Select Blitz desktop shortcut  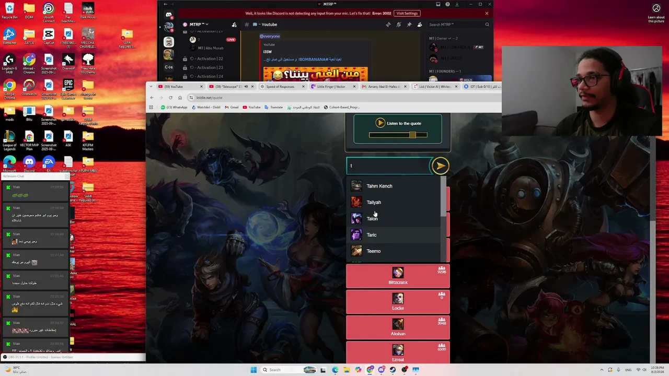[29, 113]
